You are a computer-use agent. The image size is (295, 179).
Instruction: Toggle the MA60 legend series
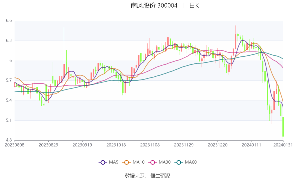pyautogui.click(x=186, y=162)
